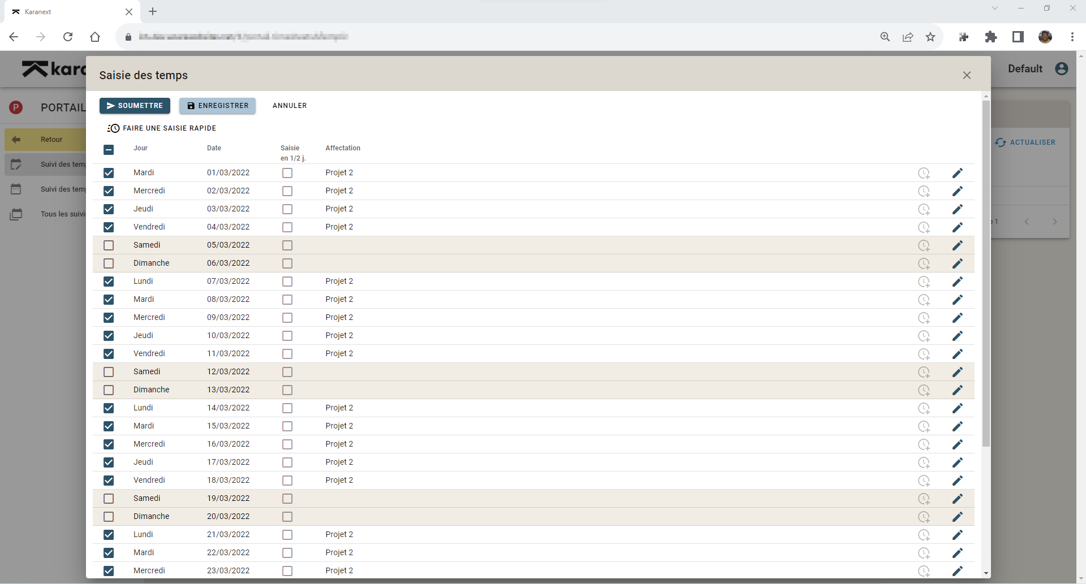Check the Samedi 05/03/2022 row checkbox
The width and height of the screenshot is (1086, 584).
109,245
